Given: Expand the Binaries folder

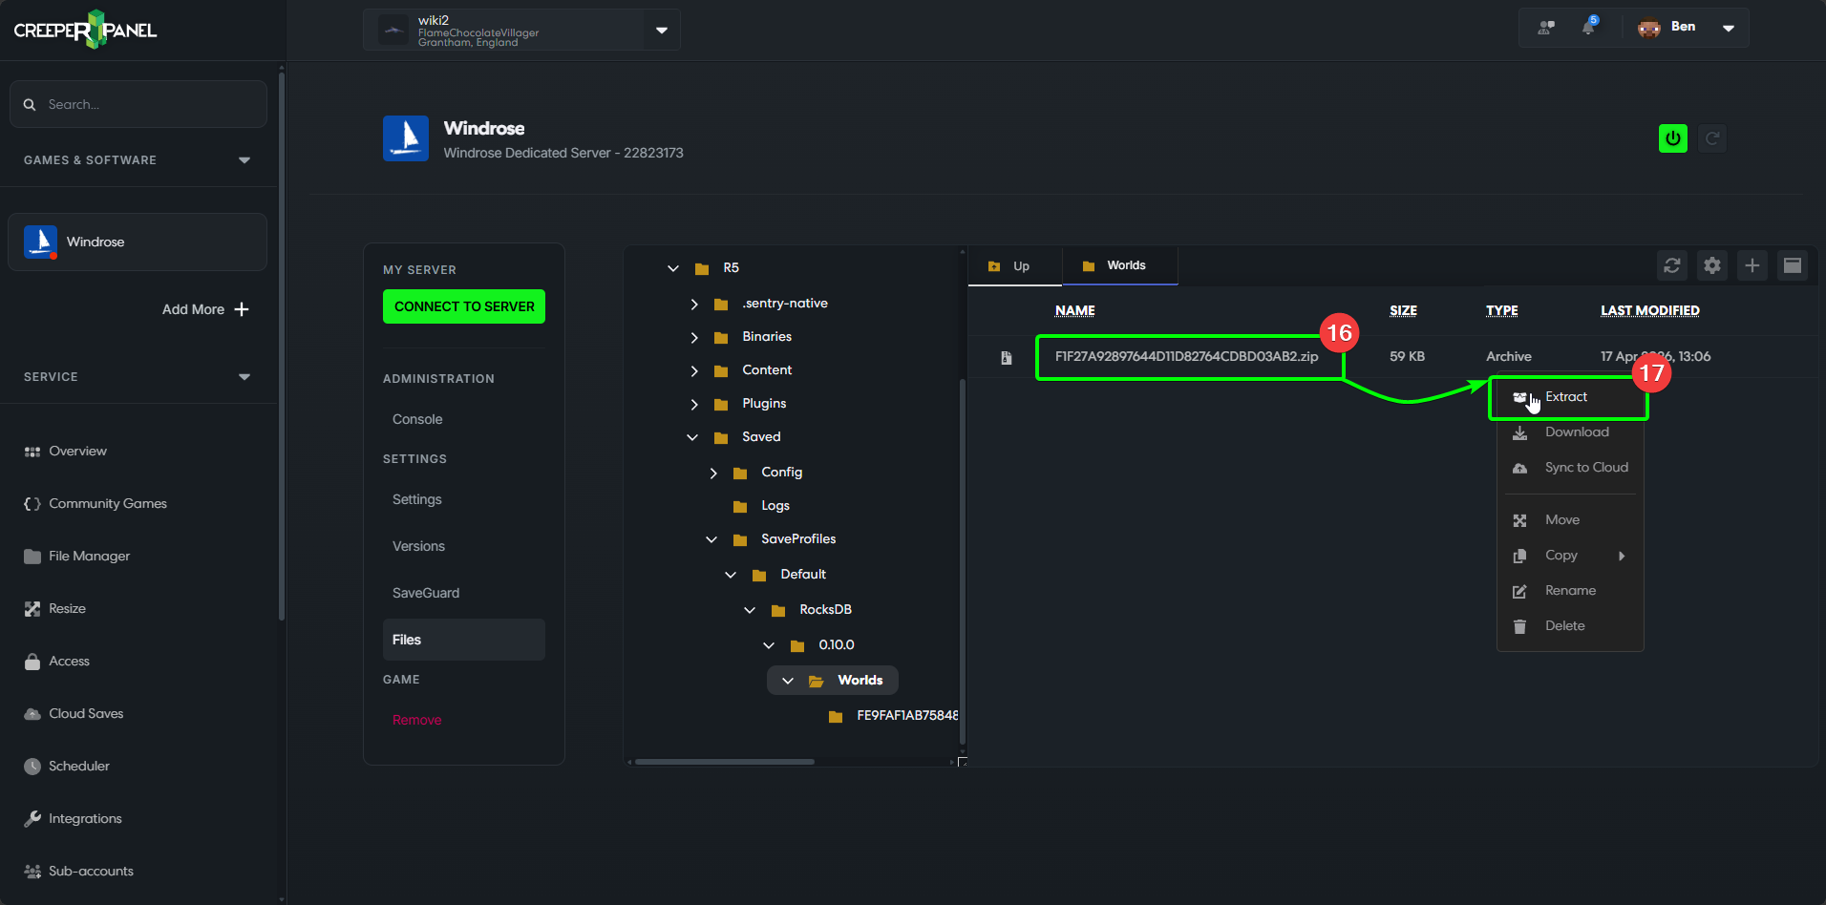Looking at the screenshot, I should pyautogui.click(x=694, y=337).
